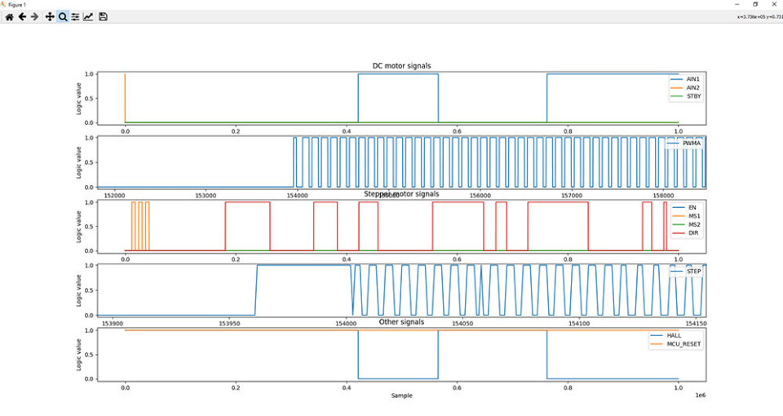Select the PWMA legend entry
The height and width of the screenshot is (416, 783).
[692, 144]
